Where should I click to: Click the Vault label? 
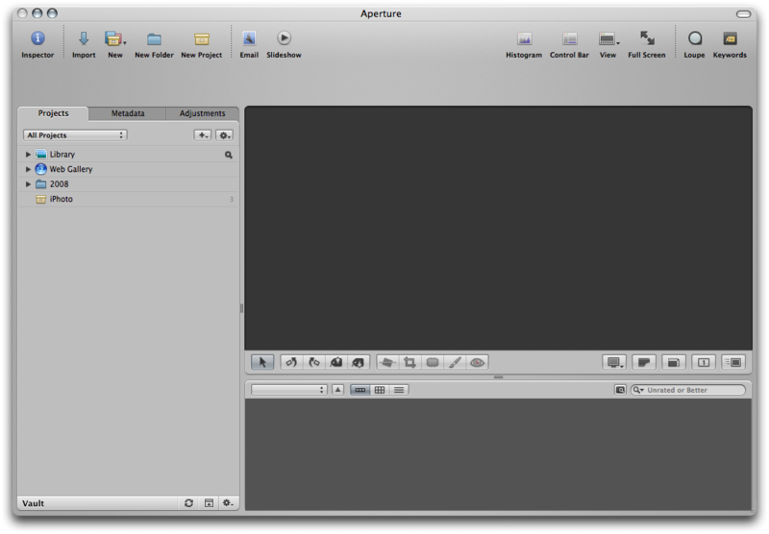pos(33,503)
